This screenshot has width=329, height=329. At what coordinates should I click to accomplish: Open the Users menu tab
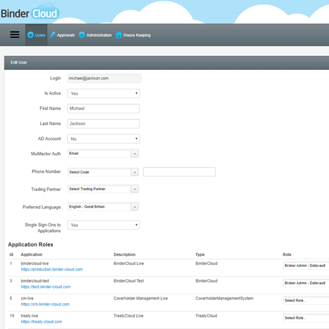36,35
